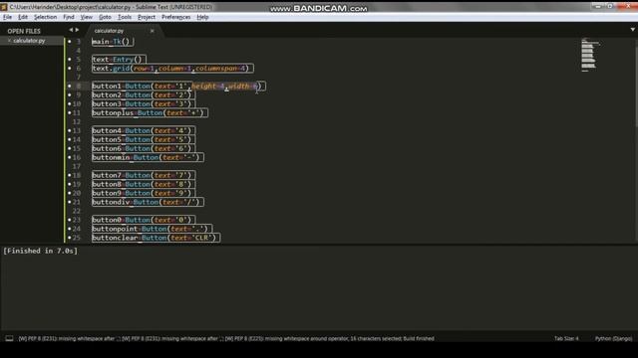Place cursor on the button1=Button line
The image size is (638, 358).
coord(178,87)
